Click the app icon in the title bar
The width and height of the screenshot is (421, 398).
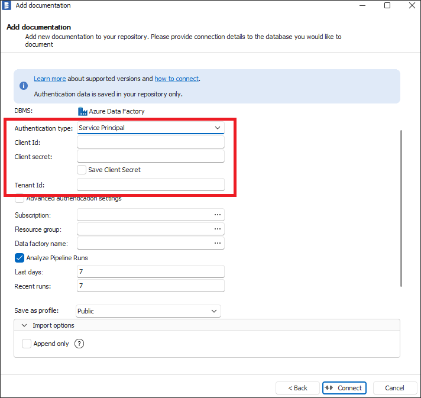[7, 6]
